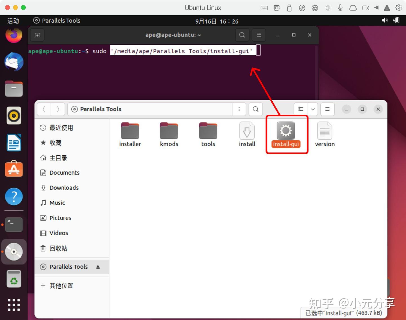Toggle the Parallels sound output icon
Viewport: 406px width, 320px height.
pyautogui.click(x=327, y=8)
